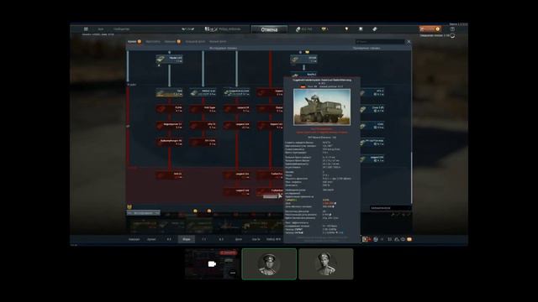Viewport: 538px width, 302px height.
Task: Switch to the Вертолёты tab
Action: (153, 41)
